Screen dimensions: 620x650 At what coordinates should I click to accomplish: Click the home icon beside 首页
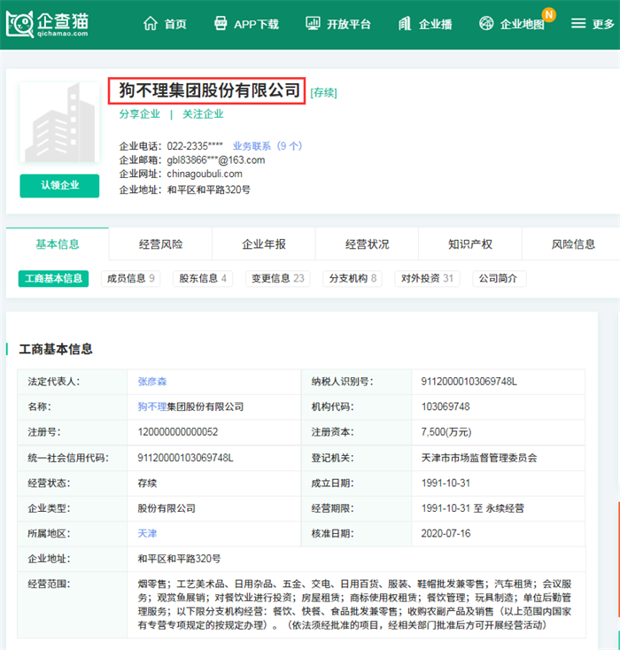(150, 24)
